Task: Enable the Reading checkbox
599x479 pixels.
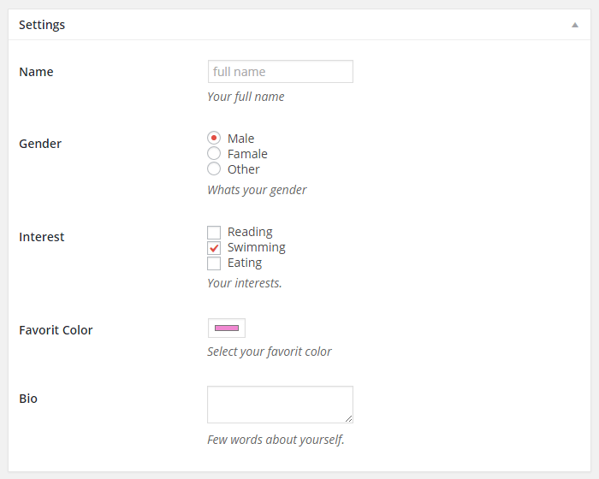Action: point(214,233)
